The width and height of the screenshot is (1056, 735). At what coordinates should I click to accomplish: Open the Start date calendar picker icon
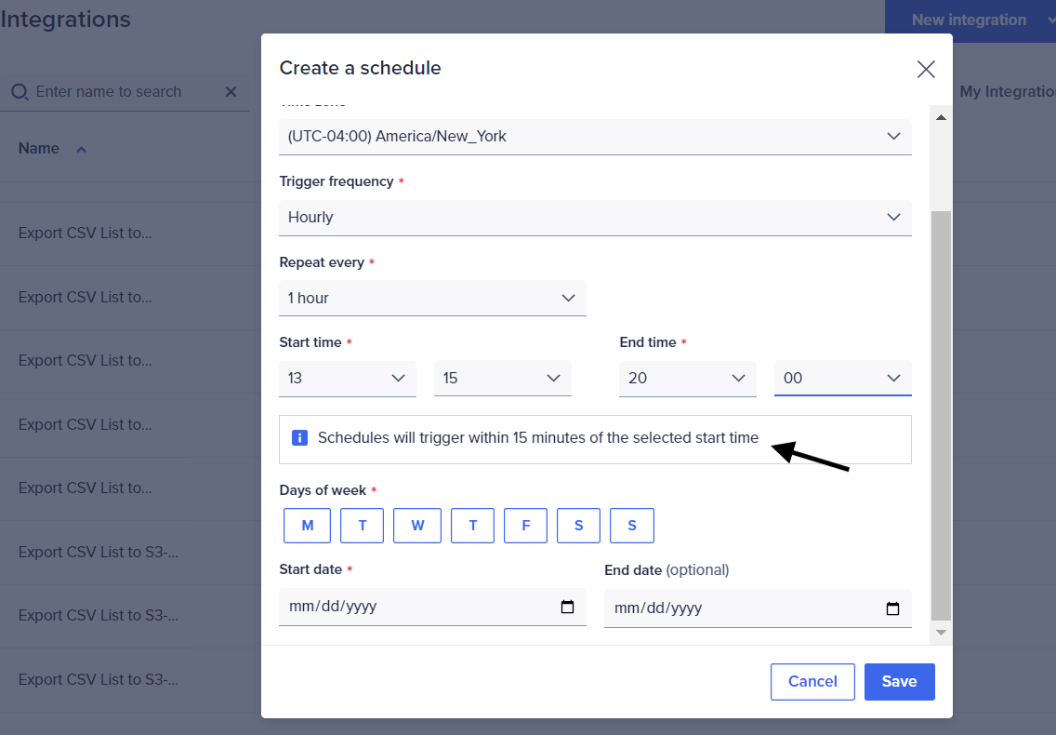pyautogui.click(x=567, y=607)
